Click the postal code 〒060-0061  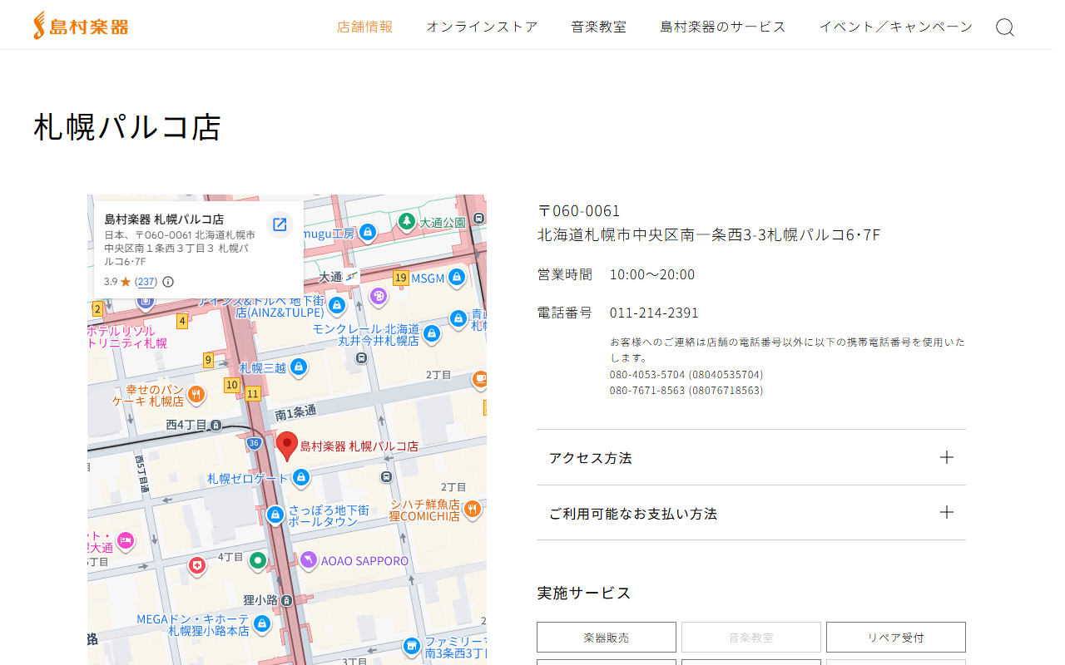point(579,211)
